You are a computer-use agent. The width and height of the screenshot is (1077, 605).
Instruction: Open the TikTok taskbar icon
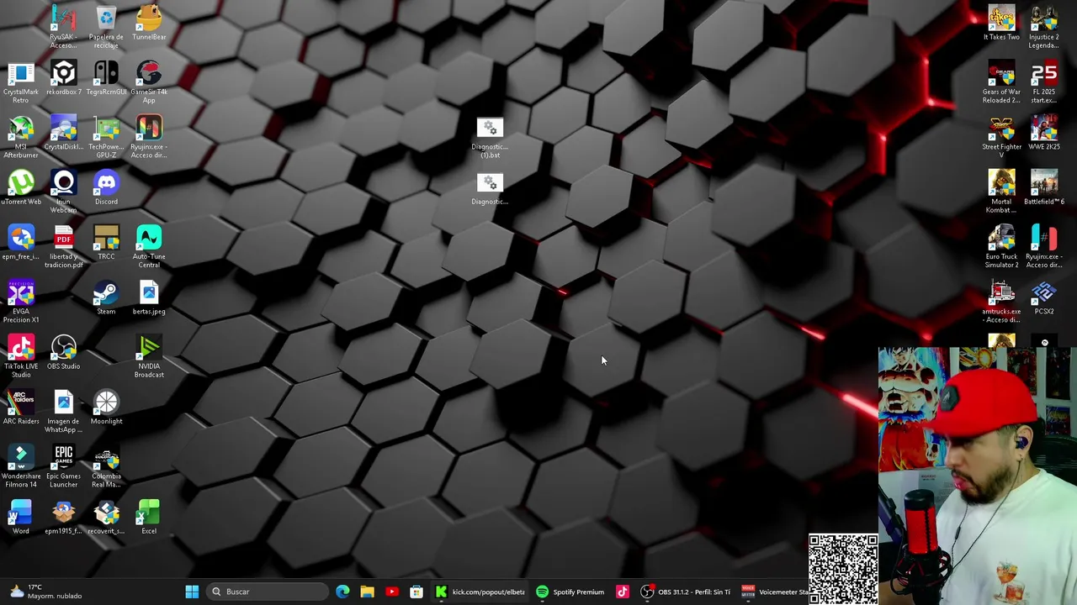pyautogui.click(x=623, y=592)
